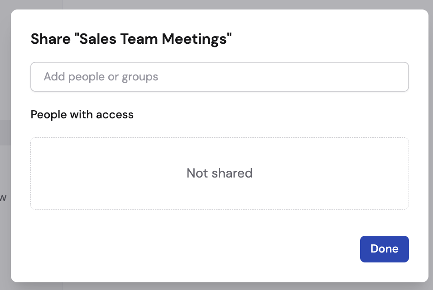This screenshot has height=290, width=433.
Task: Click the People with access heading
Action: (x=82, y=114)
